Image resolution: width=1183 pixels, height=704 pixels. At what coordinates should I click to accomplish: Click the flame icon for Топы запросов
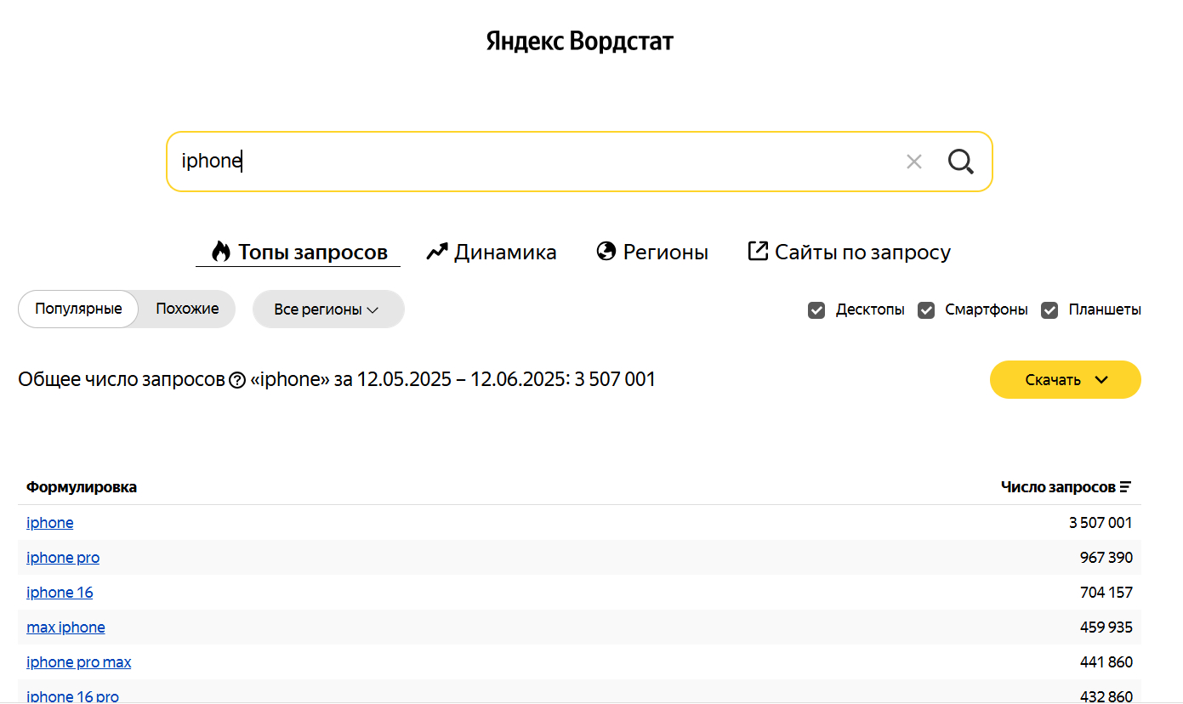(221, 252)
